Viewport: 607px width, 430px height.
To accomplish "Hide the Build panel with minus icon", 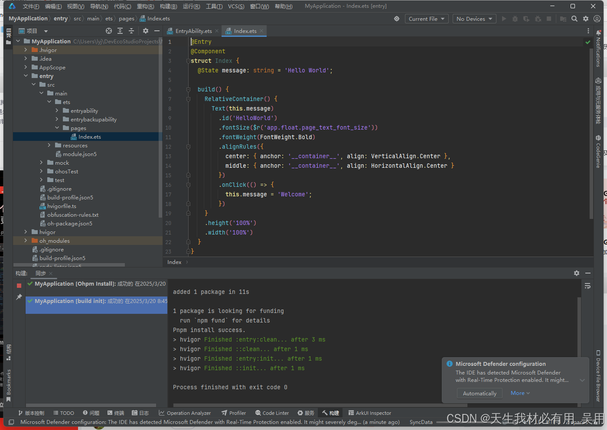I will [588, 273].
